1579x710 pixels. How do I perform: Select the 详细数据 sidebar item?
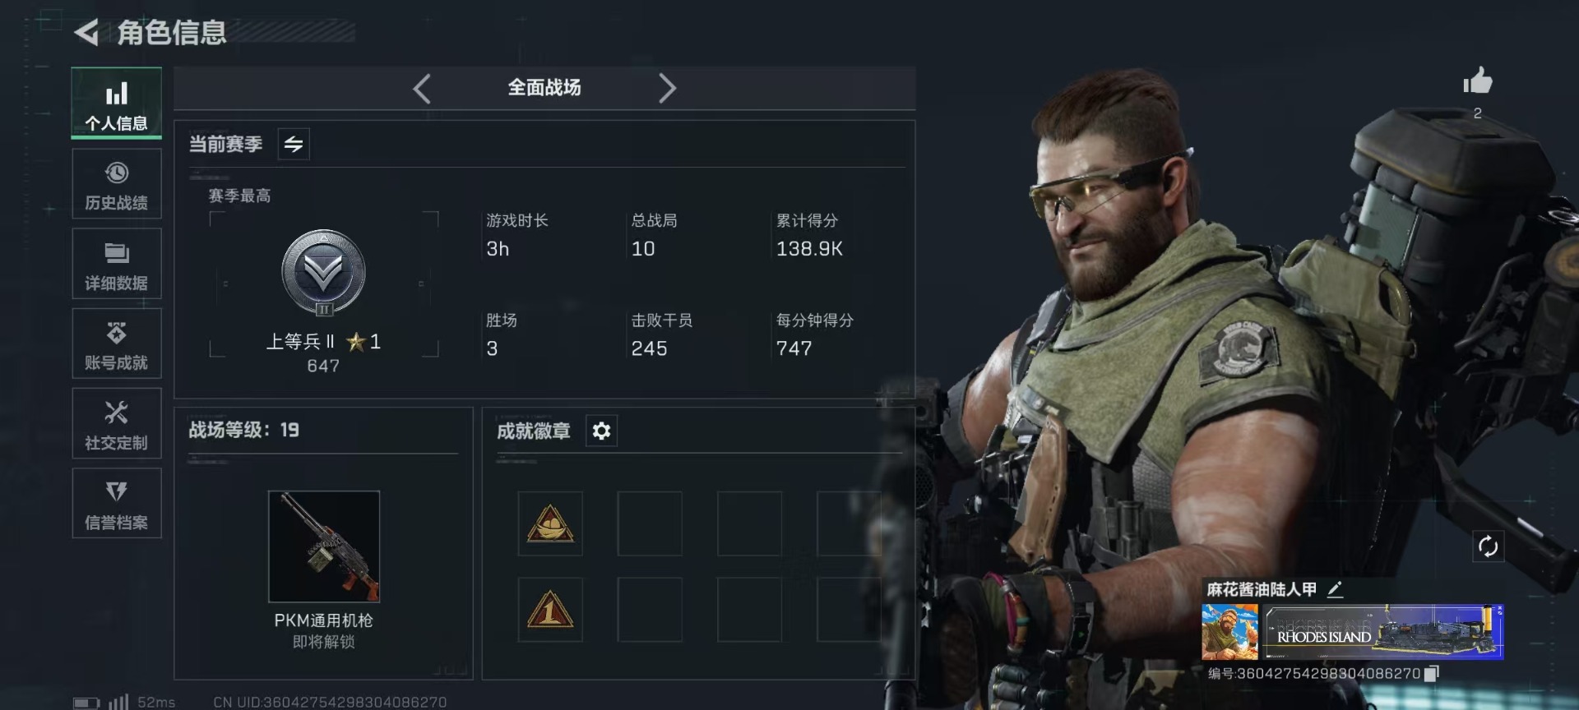(117, 264)
